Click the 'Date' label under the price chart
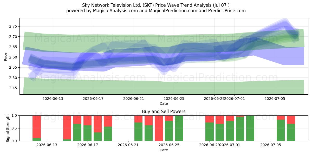 (164, 103)
